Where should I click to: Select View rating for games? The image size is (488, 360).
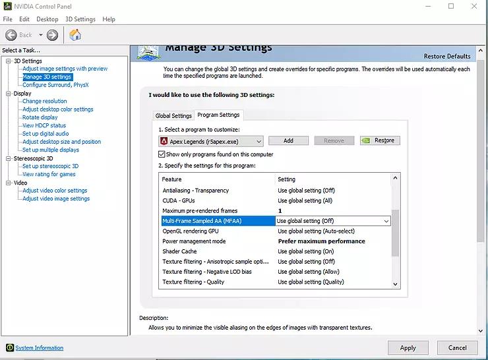pyautogui.click(x=49, y=174)
